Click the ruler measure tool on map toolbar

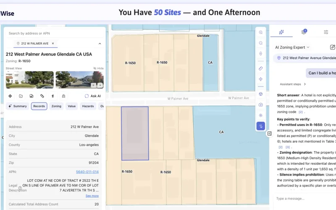[261, 68]
